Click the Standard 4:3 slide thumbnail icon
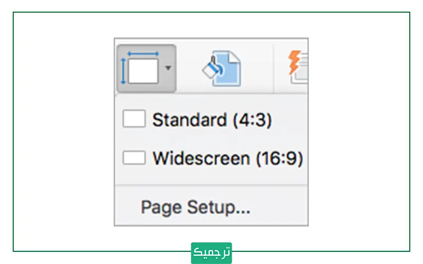The image size is (423, 264). [134, 119]
